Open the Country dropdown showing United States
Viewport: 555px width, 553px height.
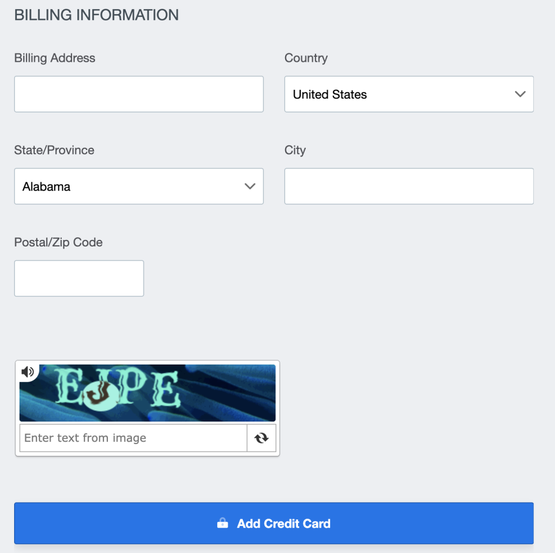coord(409,94)
